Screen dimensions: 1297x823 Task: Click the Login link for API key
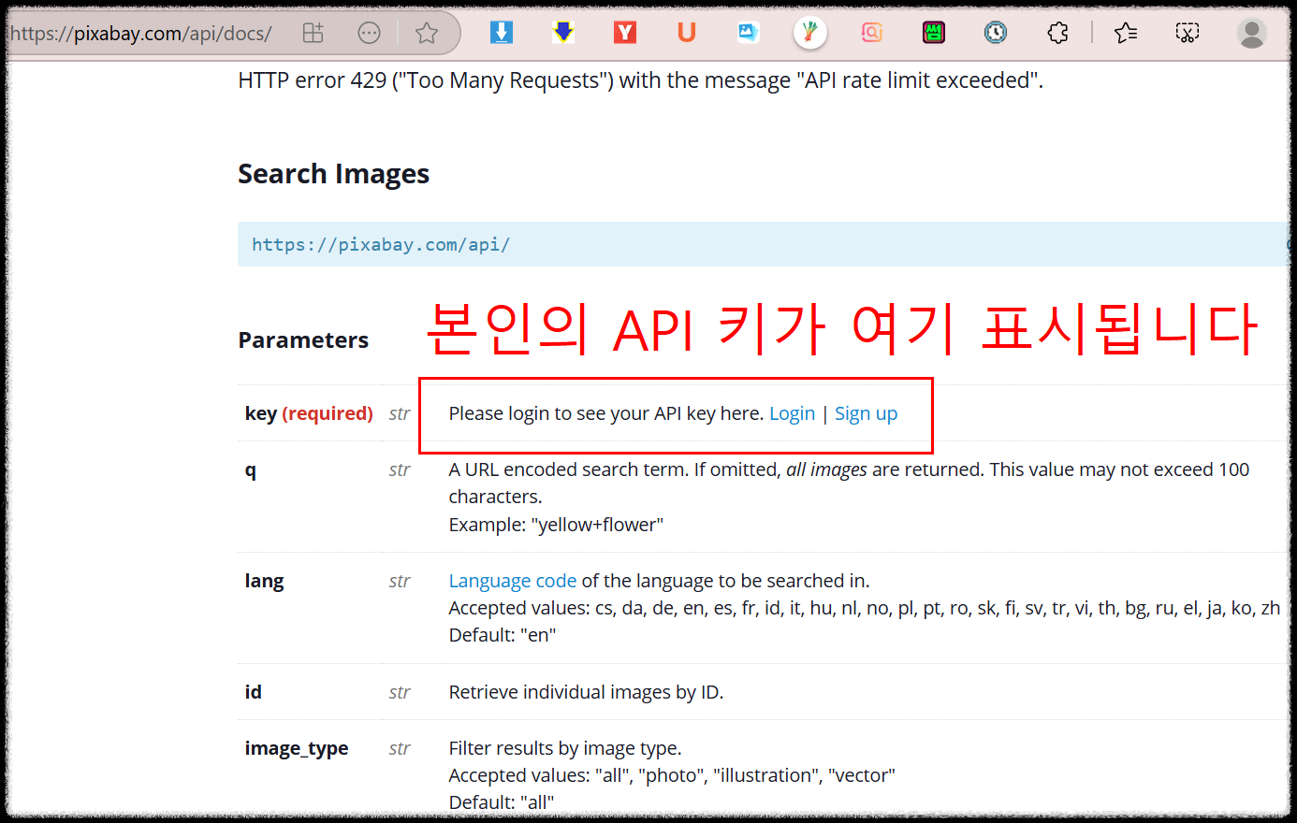792,413
